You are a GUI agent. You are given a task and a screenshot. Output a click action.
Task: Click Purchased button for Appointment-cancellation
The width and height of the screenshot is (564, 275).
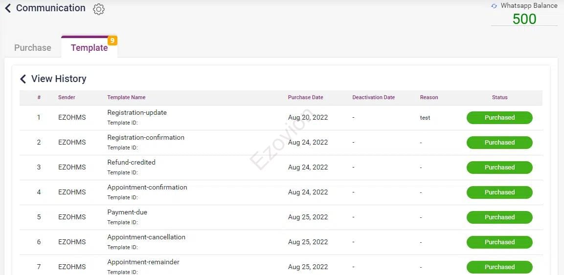click(x=499, y=242)
